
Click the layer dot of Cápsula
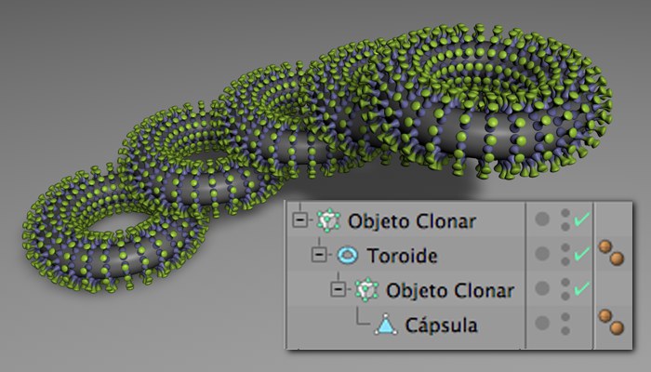click(x=542, y=323)
